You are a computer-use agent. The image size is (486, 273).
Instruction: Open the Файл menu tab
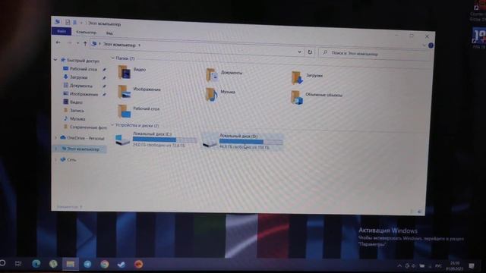pos(62,31)
